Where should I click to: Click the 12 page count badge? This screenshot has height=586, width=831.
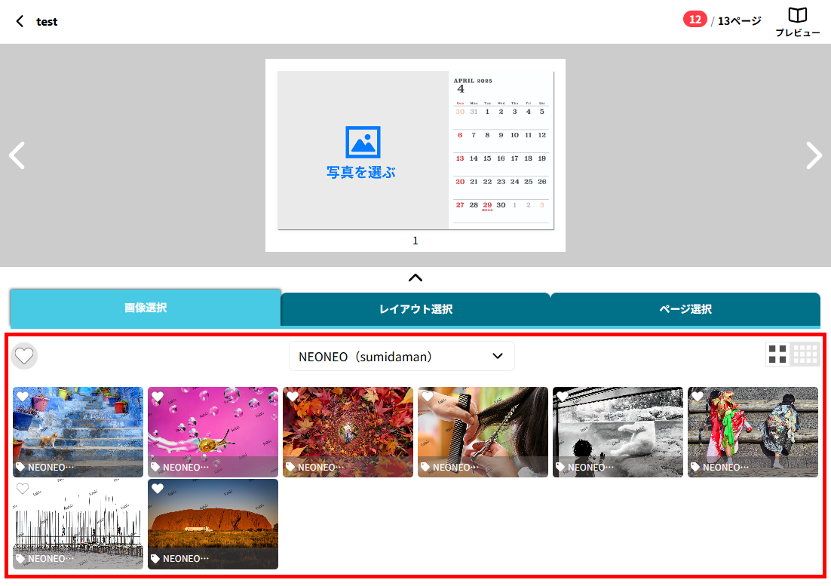pos(695,20)
